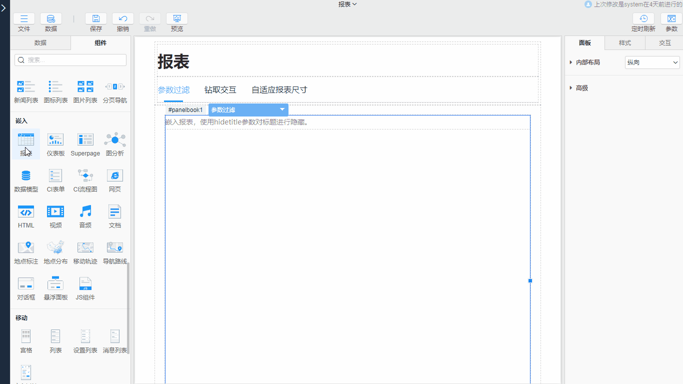Expand the 内部布局 section triangle
The width and height of the screenshot is (683, 384).
point(571,62)
